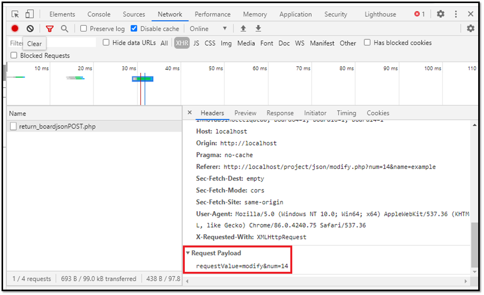Click the highlighted request bar in timeline

click(143, 79)
